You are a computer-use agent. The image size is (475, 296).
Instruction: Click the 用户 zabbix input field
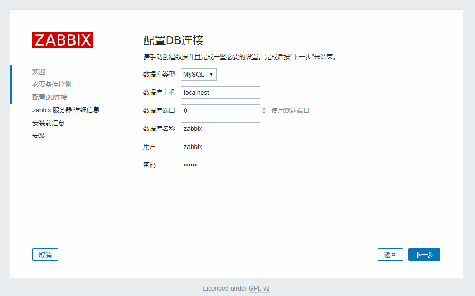tap(220, 147)
